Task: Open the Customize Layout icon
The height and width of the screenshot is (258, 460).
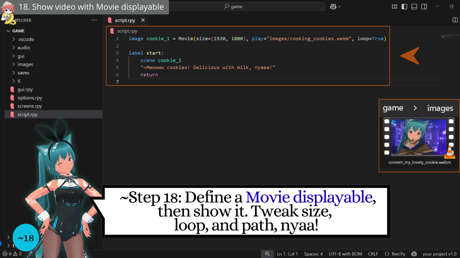Action: point(395,6)
